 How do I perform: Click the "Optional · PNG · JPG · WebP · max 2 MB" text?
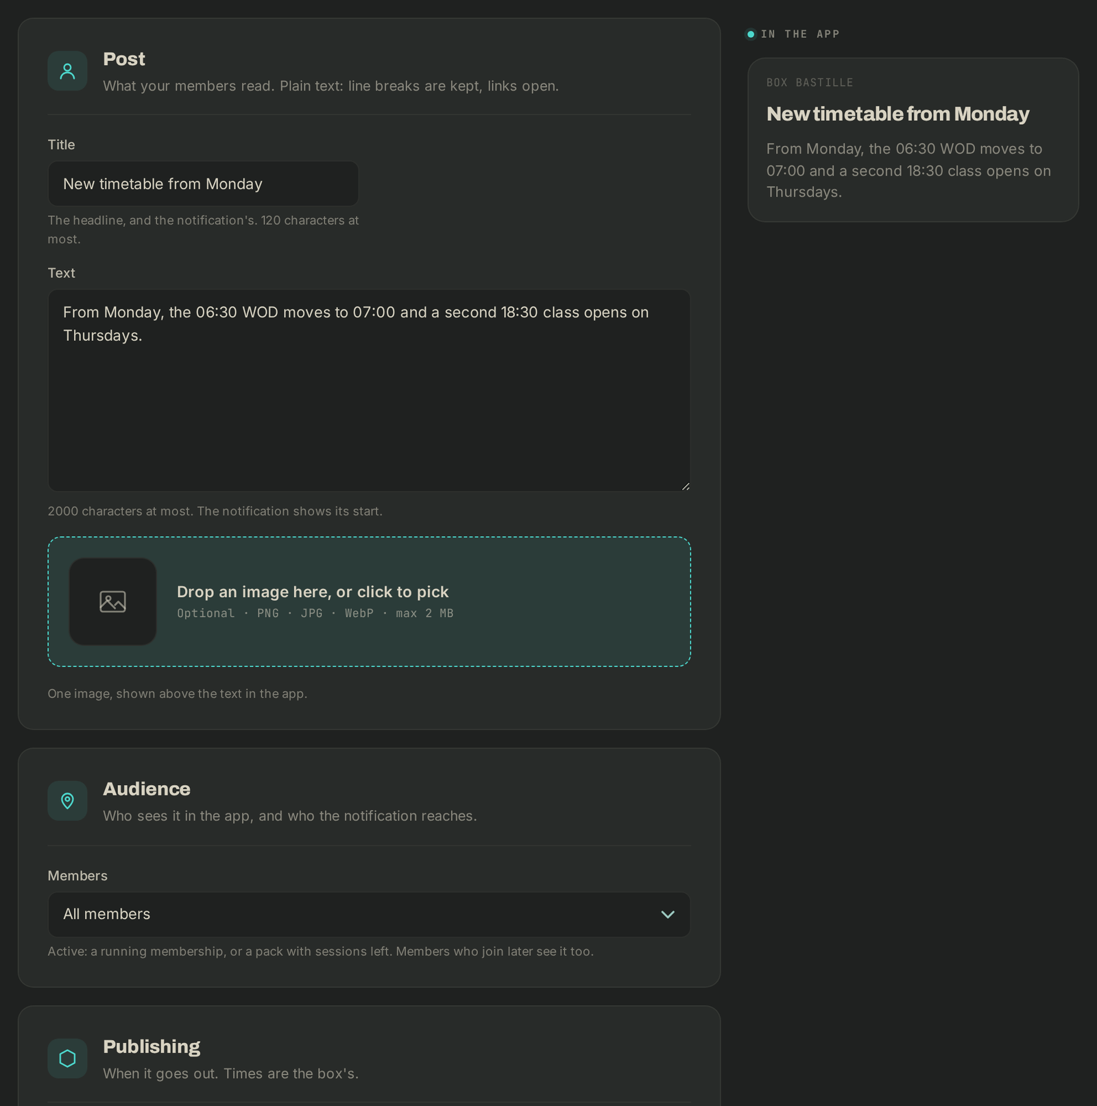point(315,614)
